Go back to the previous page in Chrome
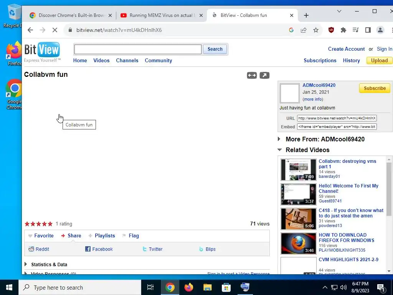This screenshot has height=295, width=393. pyautogui.click(x=30, y=30)
